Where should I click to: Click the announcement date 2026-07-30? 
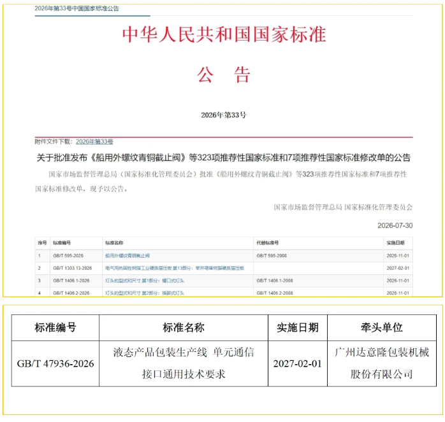[395, 225]
